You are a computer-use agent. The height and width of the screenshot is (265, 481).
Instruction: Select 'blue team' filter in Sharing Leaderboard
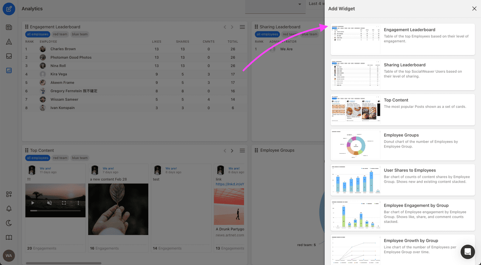click(310, 34)
